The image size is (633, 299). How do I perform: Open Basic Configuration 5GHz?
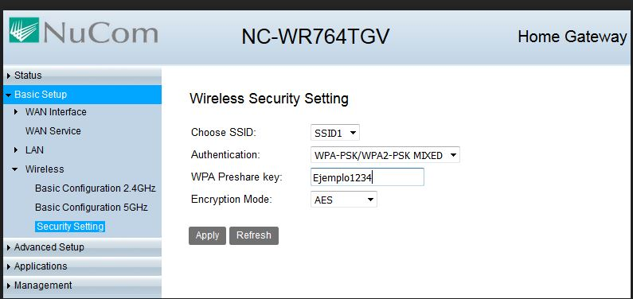tap(92, 208)
